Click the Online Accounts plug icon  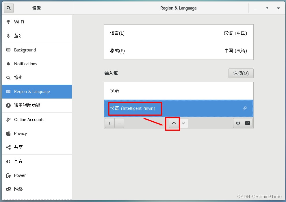(8, 120)
